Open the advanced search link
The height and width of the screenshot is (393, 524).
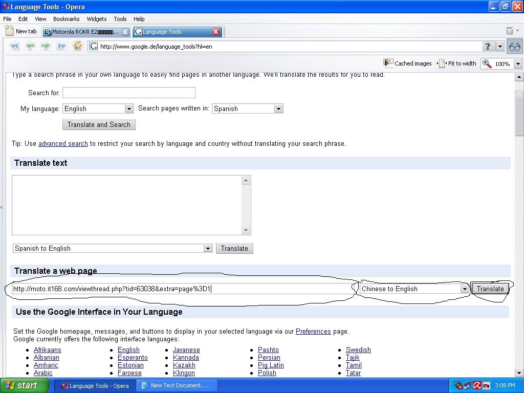(63, 144)
